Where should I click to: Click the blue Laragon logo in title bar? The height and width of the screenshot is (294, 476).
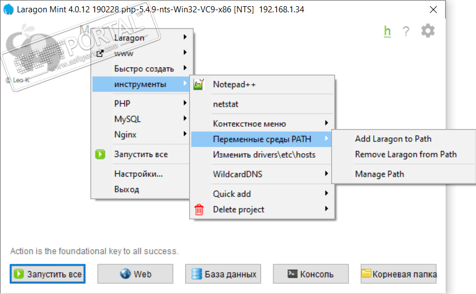point(8,10)
